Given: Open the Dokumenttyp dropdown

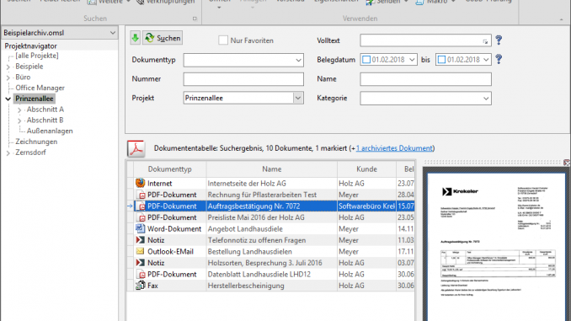Looking at the screenshot, I should pyautogui.click(x=298, y=60).
